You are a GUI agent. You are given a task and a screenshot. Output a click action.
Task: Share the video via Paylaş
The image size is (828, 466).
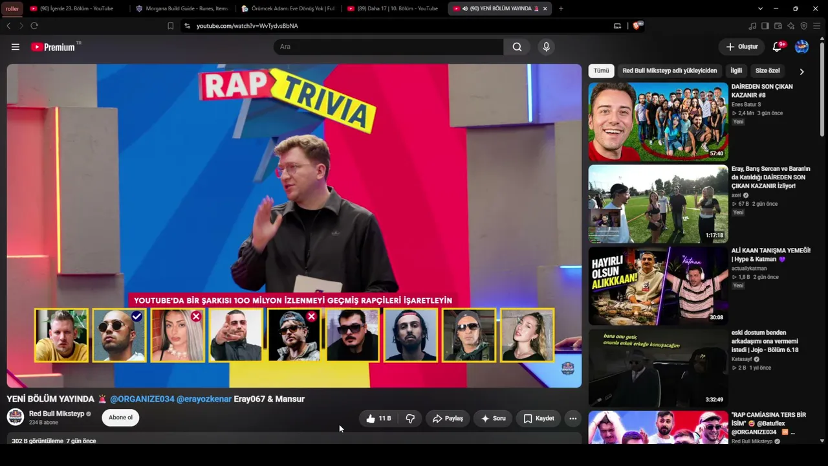click(x=448, y=419)
